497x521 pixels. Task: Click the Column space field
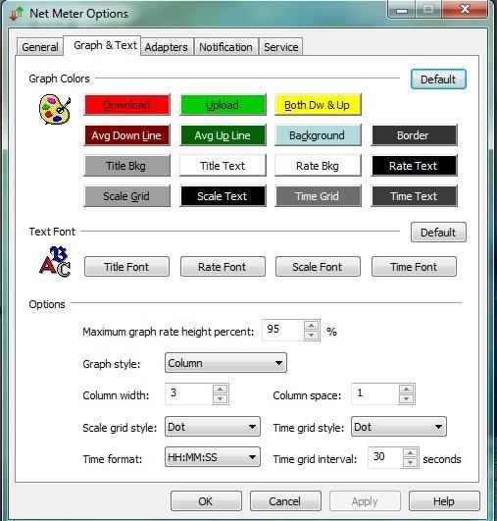(x=374, y=394)
